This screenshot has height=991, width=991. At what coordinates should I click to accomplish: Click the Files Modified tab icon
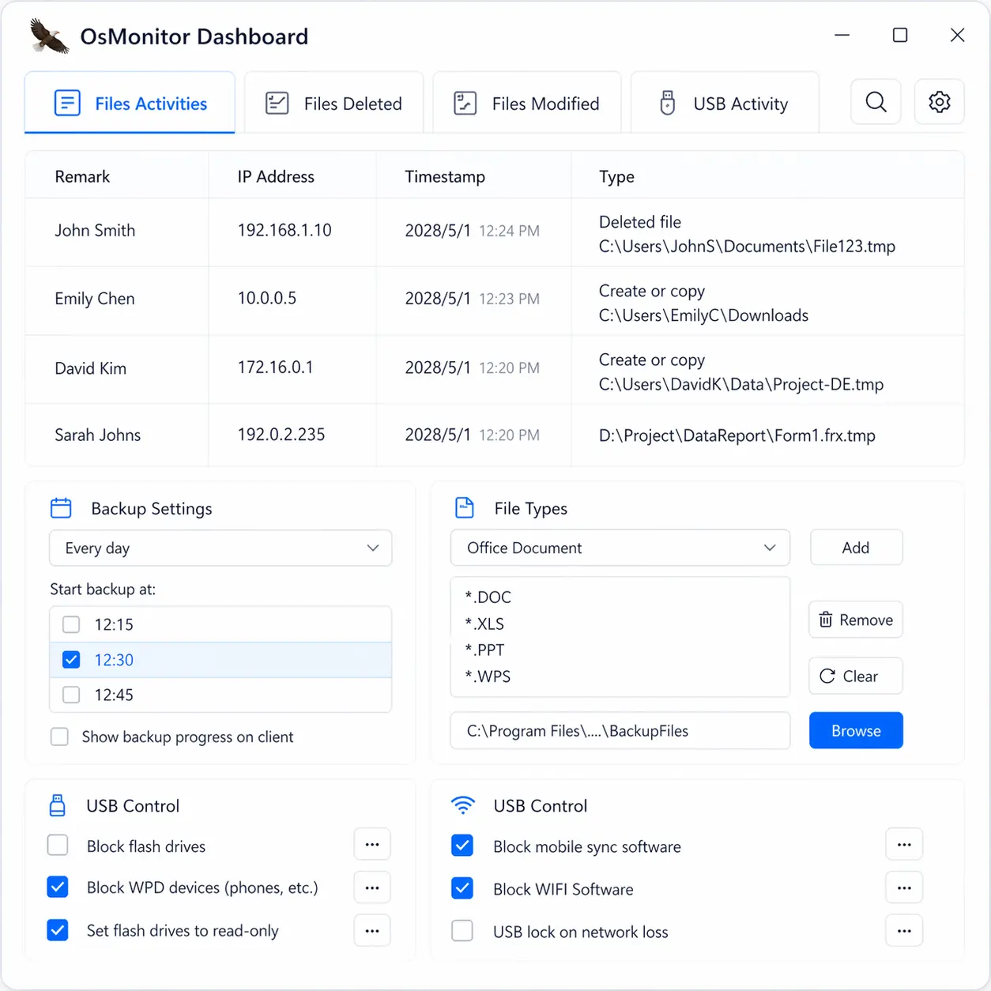(465, 104)
